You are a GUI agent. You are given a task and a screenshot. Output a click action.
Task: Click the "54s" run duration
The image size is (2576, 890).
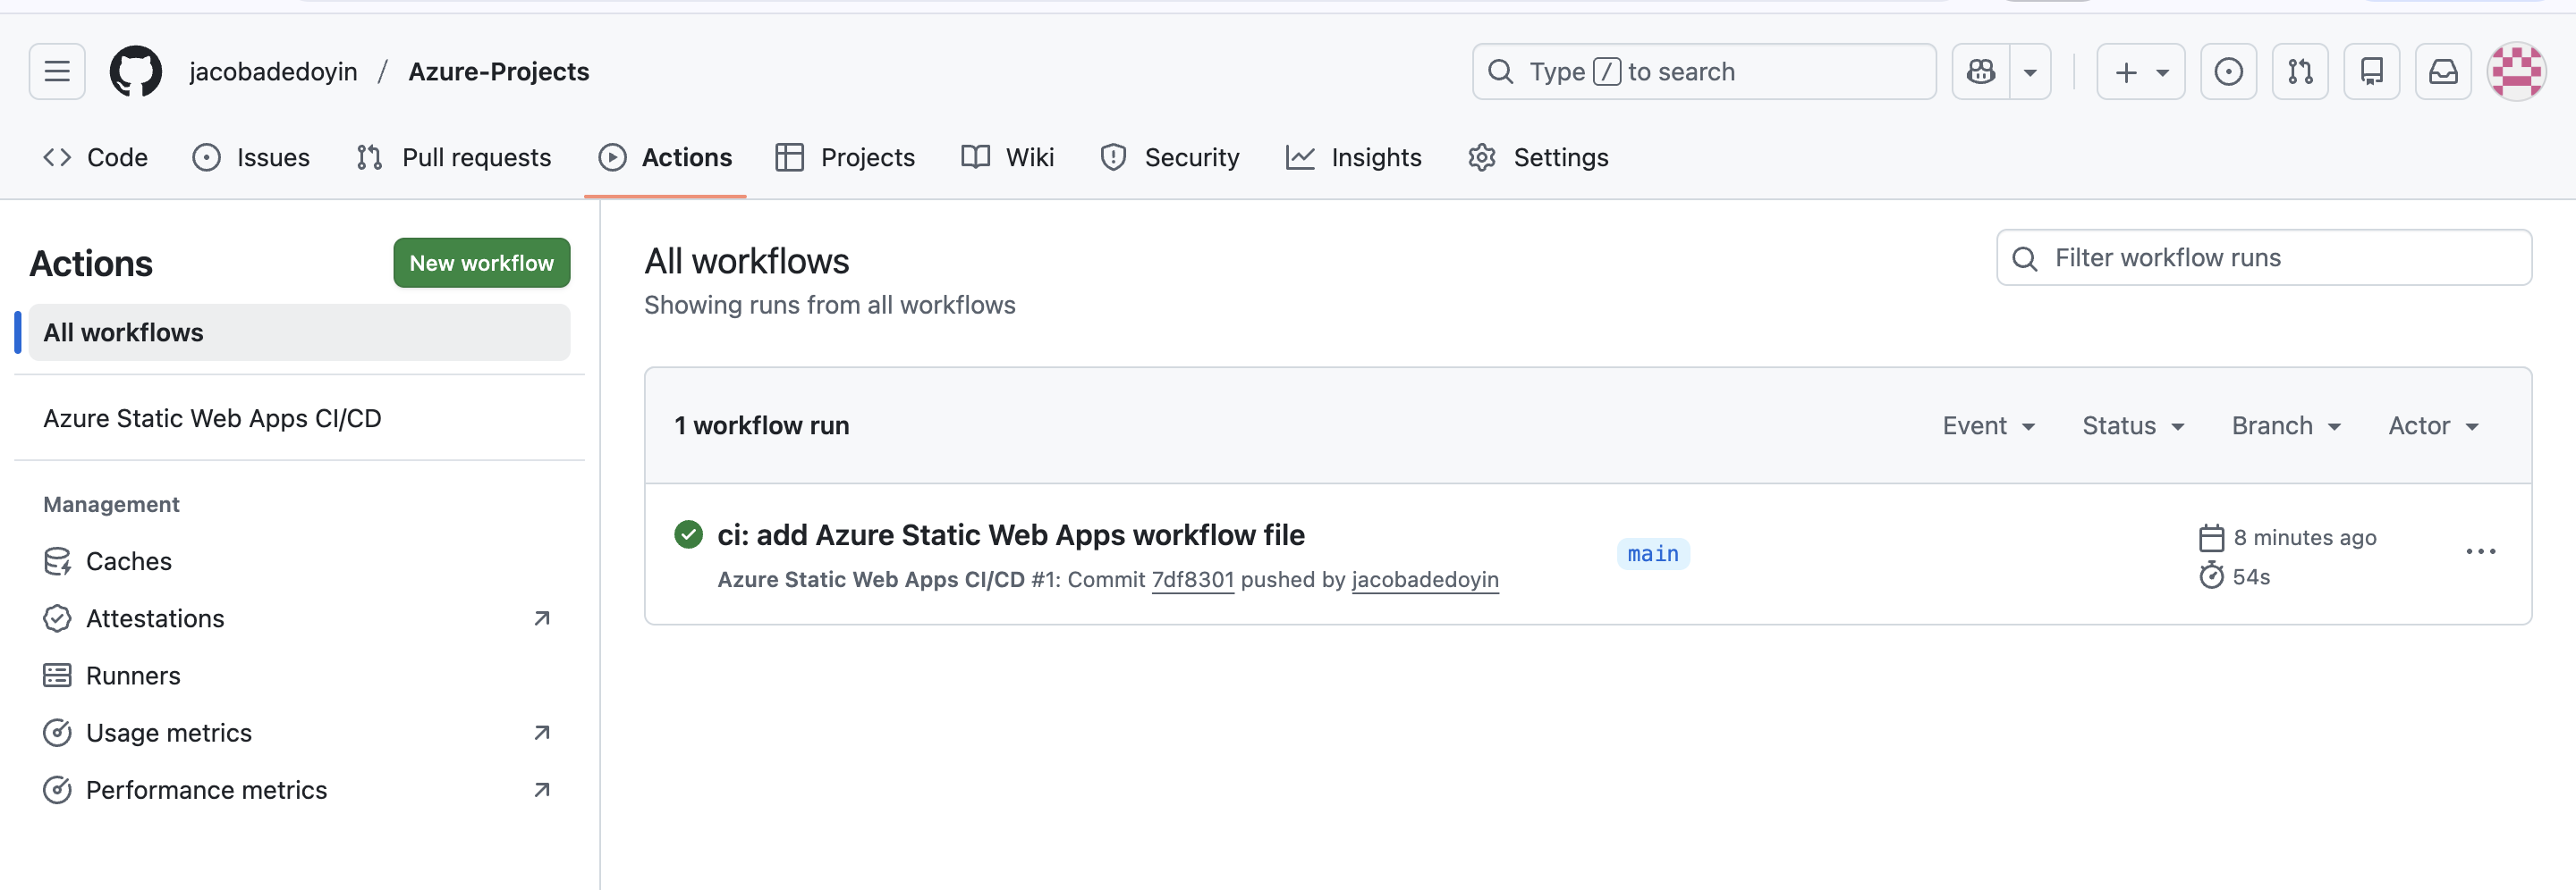coord(2251,577)
